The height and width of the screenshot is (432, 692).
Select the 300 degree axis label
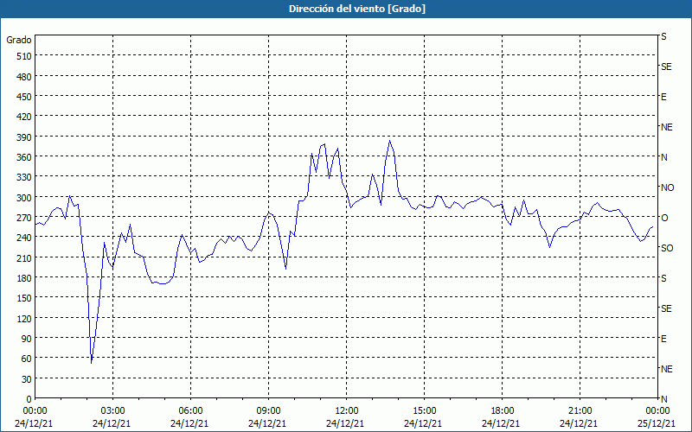25,198
